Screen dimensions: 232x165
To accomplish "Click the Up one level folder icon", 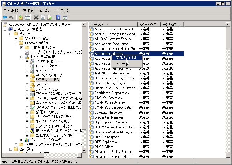I will (20, 18).
